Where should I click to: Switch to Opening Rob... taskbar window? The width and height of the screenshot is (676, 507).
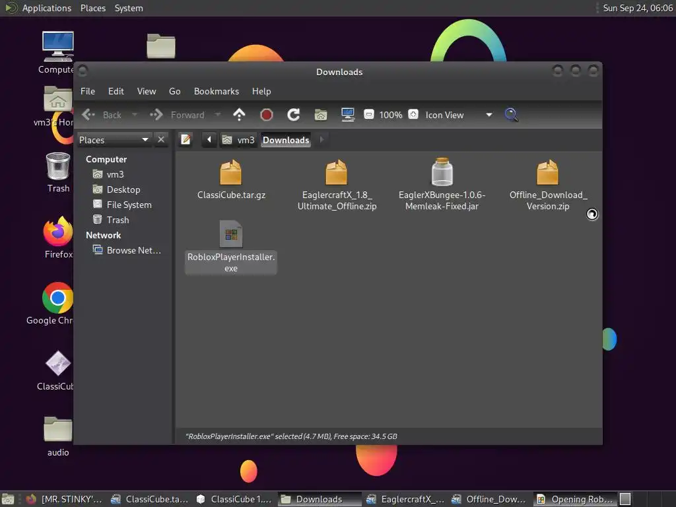(575, 499)
